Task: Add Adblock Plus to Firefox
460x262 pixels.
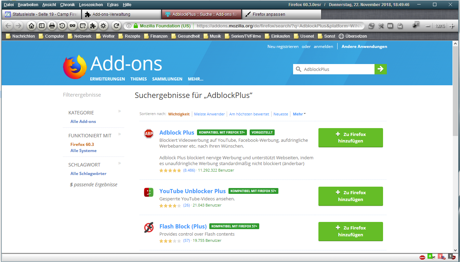Action: coord(351,138)
